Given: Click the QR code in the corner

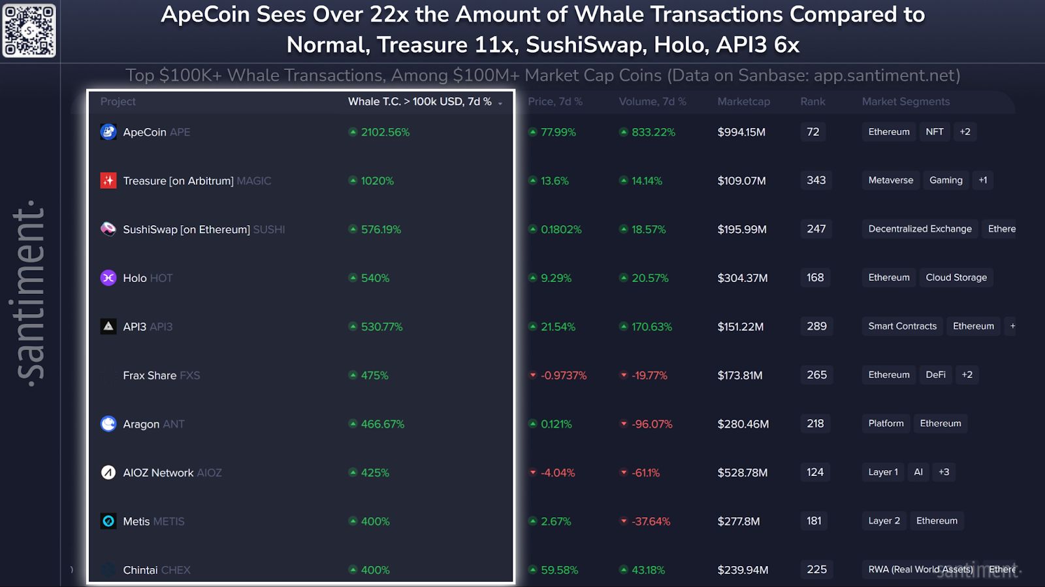Looking at the screenshot, I should pos(29,30).
